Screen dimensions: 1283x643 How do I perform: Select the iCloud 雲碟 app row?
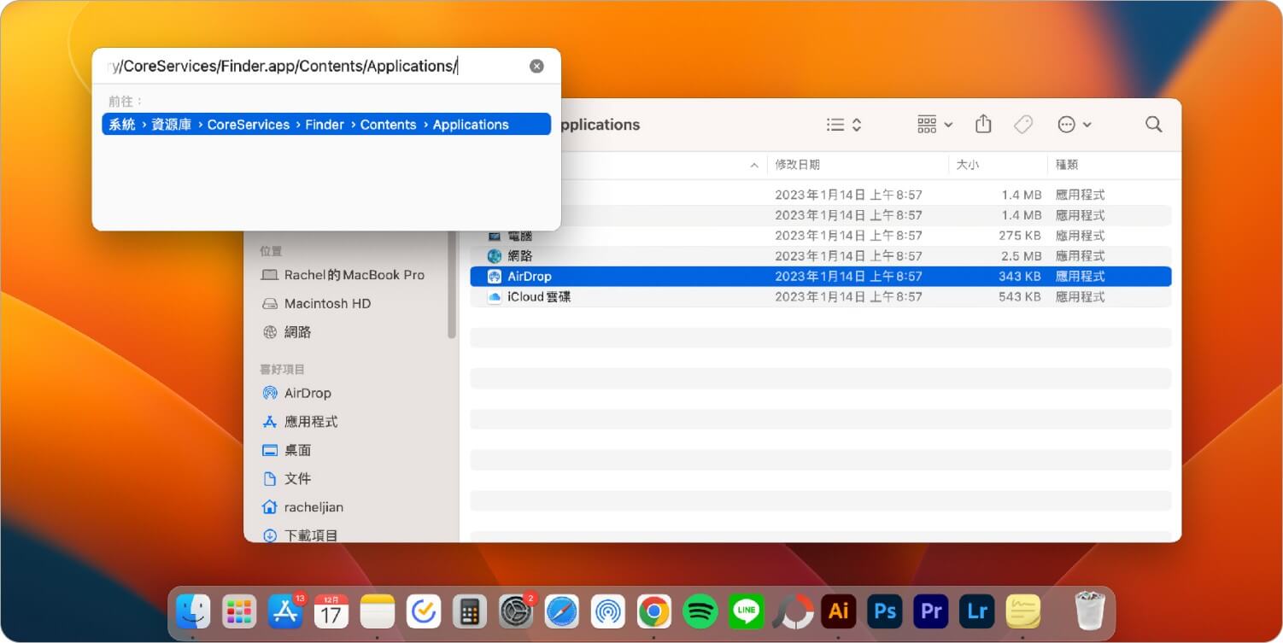(x=821, y=297)
